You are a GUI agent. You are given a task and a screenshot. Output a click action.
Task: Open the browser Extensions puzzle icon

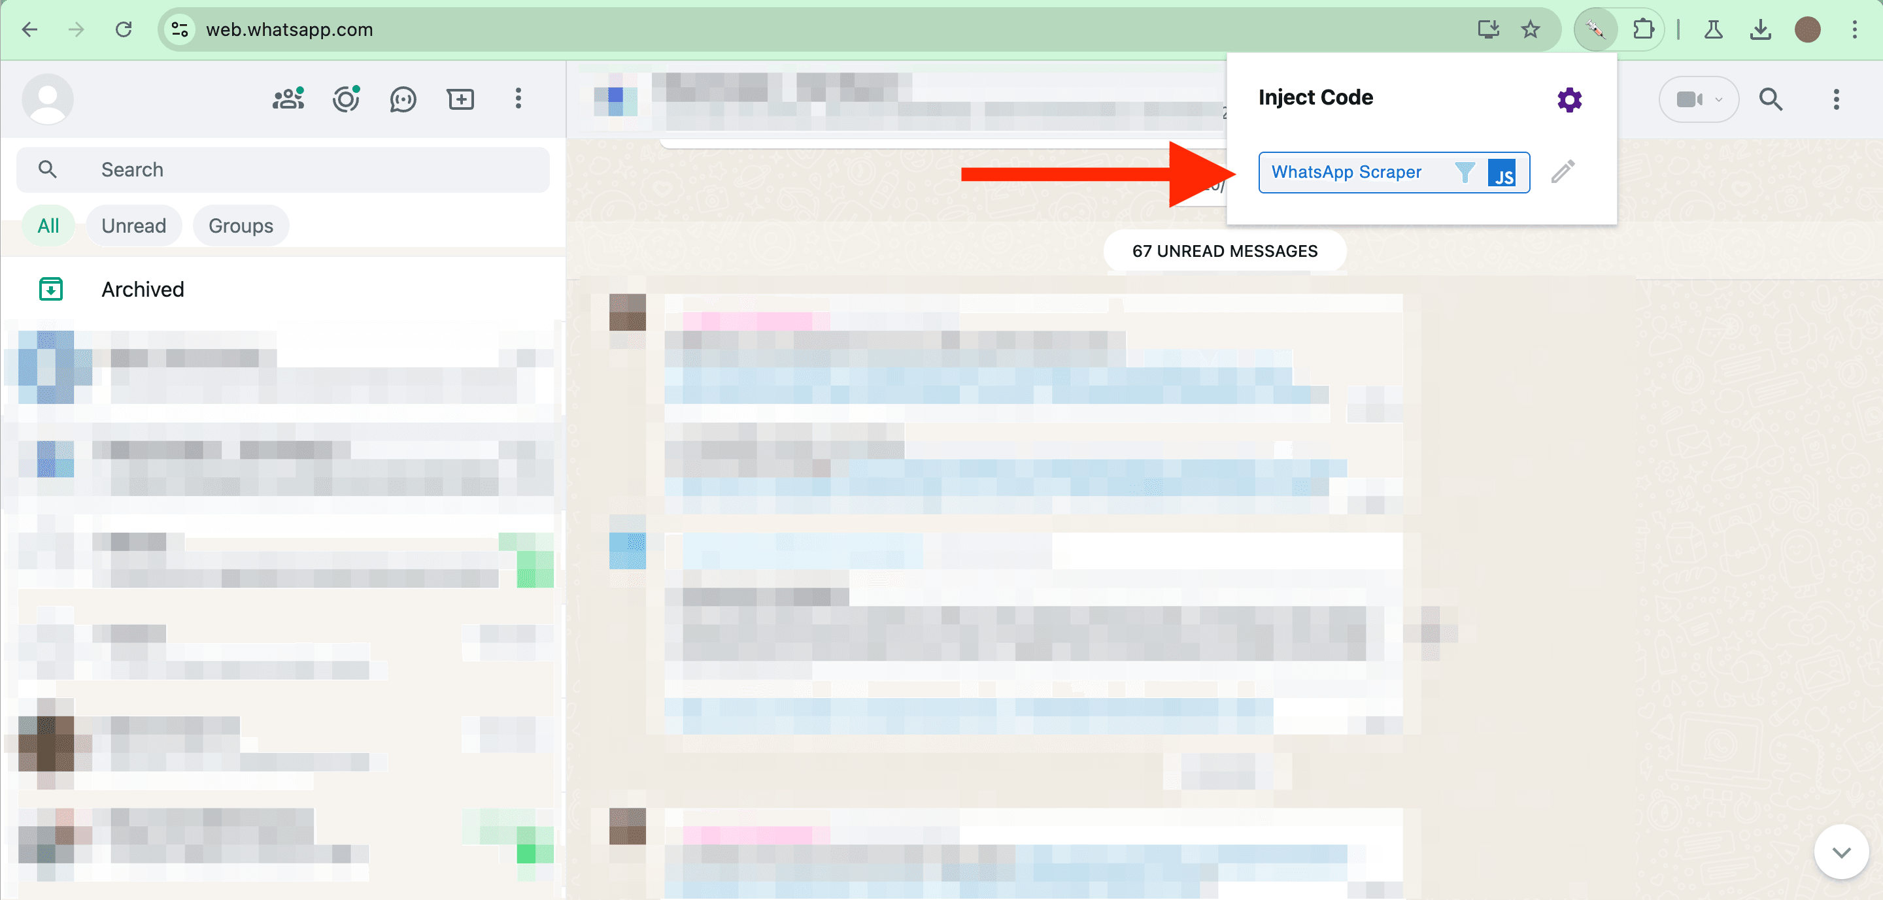[1642, 29]
